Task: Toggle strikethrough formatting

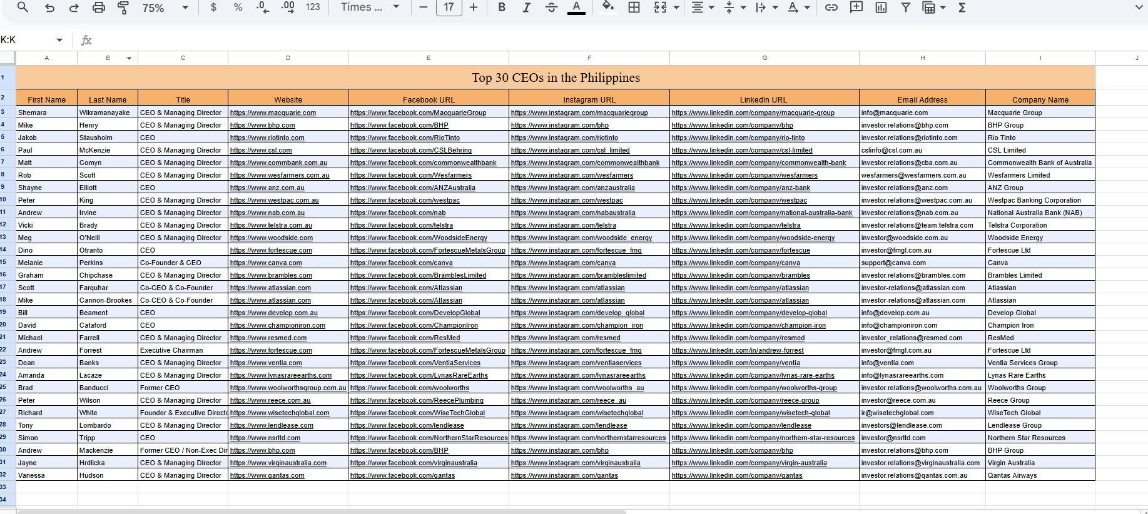Action: click(551, 8)
